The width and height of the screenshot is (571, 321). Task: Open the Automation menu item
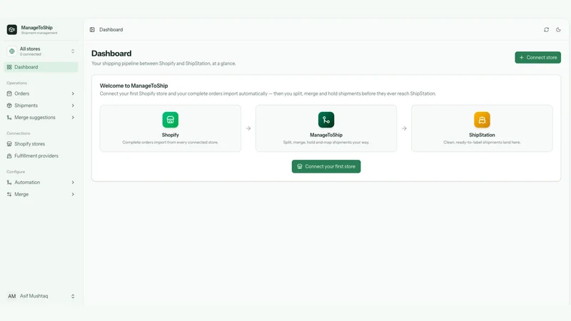tap(41, 183)
